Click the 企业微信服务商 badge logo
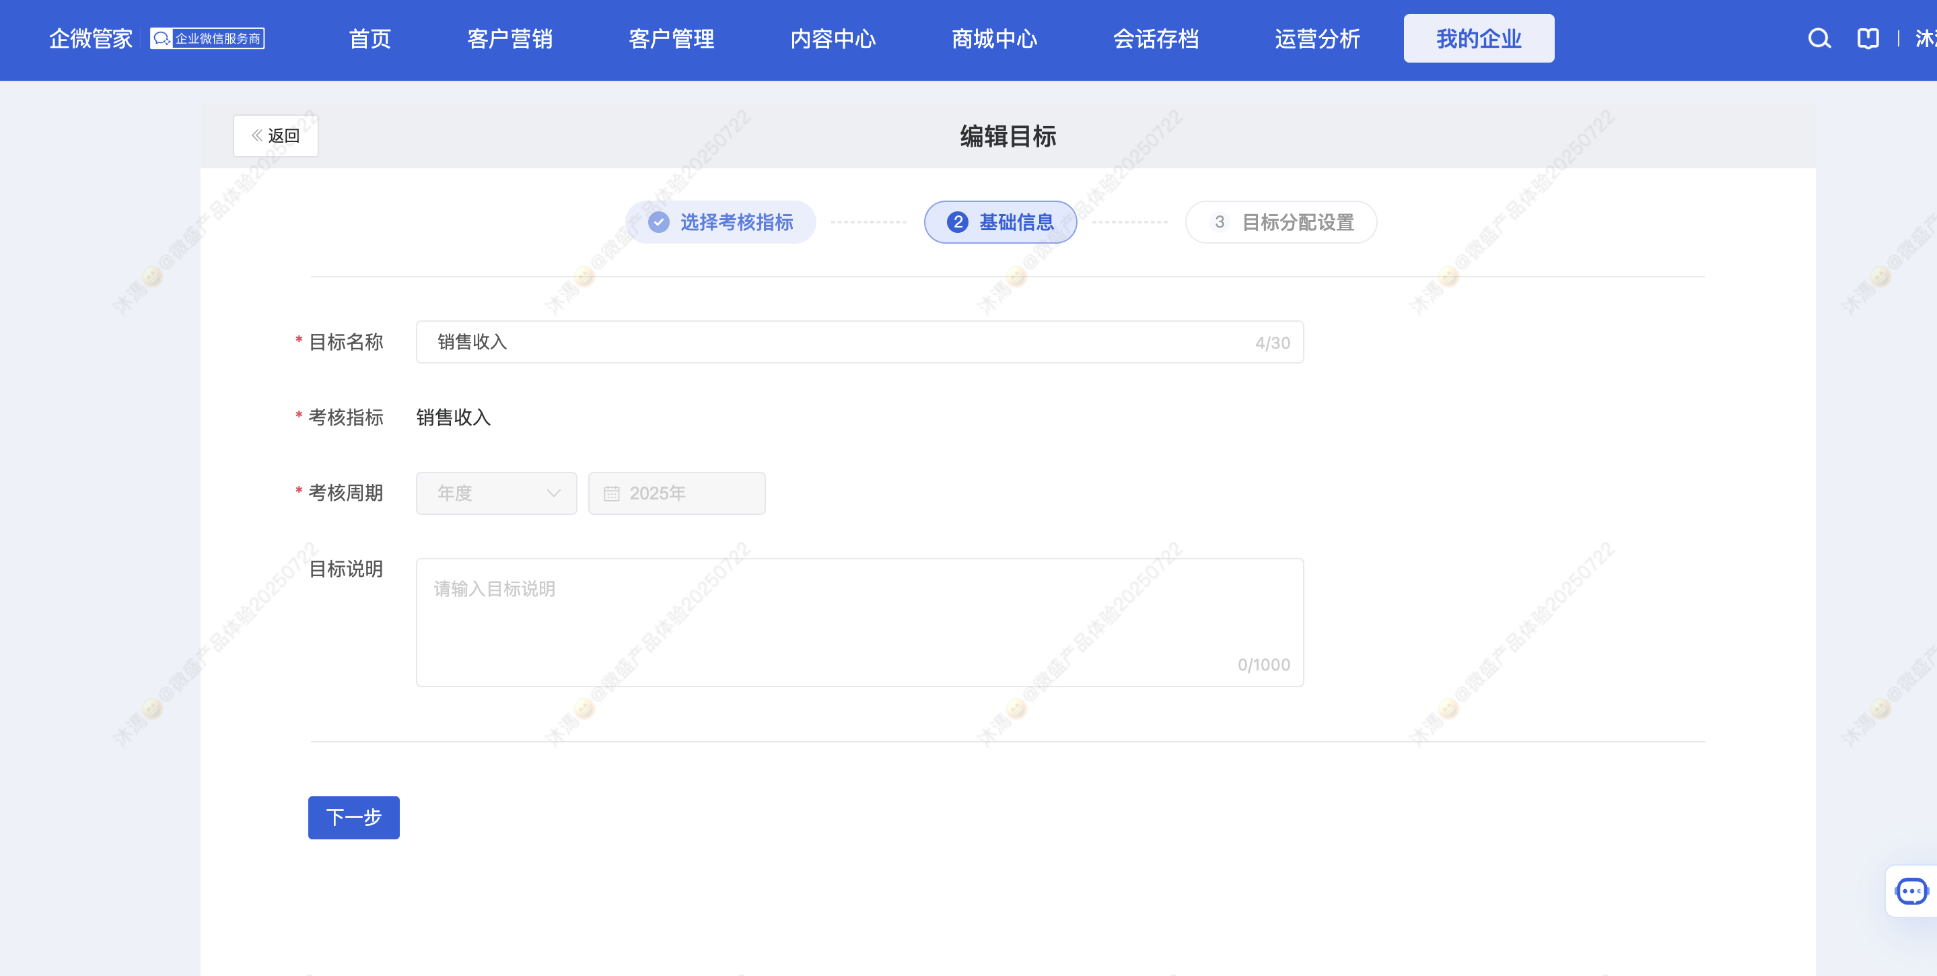Image resolution: width=1937 pixels, height=976 pixels. tap(207, 38)
